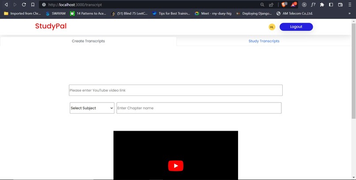This screenshot has width=356, height=180.
Task: Open the Select Subject dropdown
Action: (x=92, y=108)
